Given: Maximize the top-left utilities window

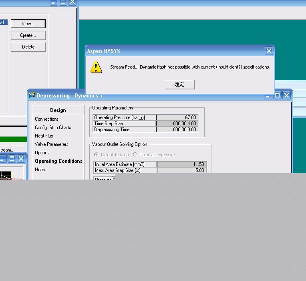Looking at the screenshot, I should 63,2.
